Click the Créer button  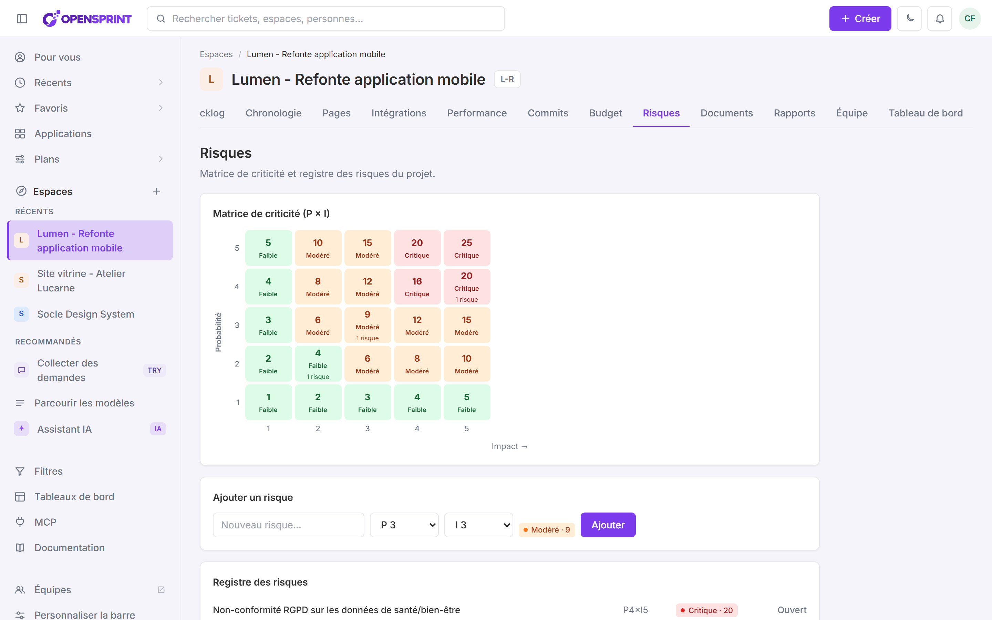tap(860, 19)
